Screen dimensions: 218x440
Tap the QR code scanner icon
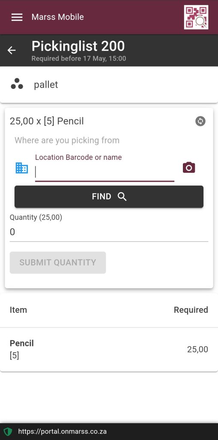(x=196, y=17)
